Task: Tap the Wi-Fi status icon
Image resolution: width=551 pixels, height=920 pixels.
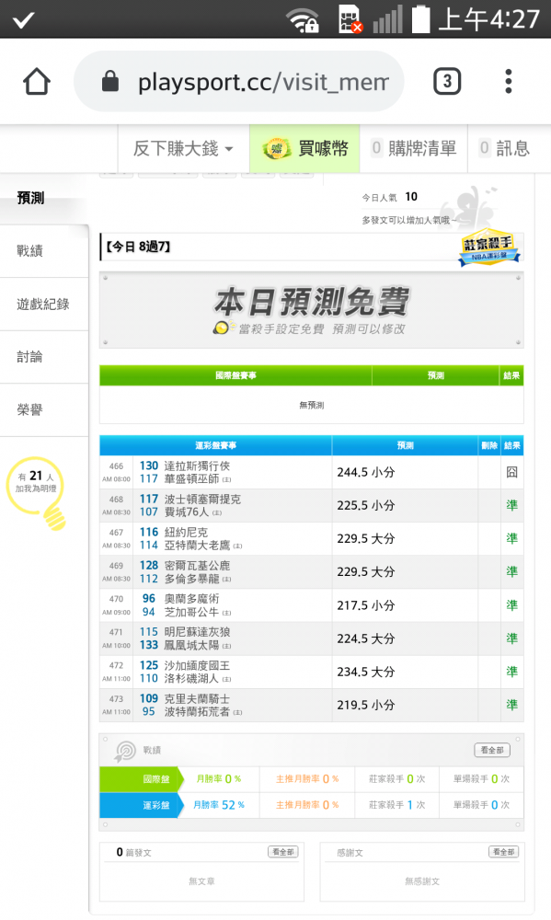Action: tap(303, 20)
